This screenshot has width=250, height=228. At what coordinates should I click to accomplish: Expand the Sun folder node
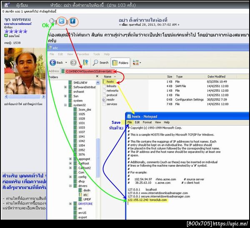click(x=65, y=96)
